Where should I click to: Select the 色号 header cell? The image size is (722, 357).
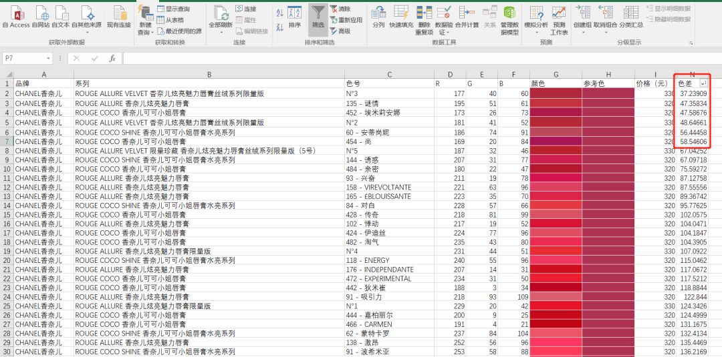[x=390, y=83]
